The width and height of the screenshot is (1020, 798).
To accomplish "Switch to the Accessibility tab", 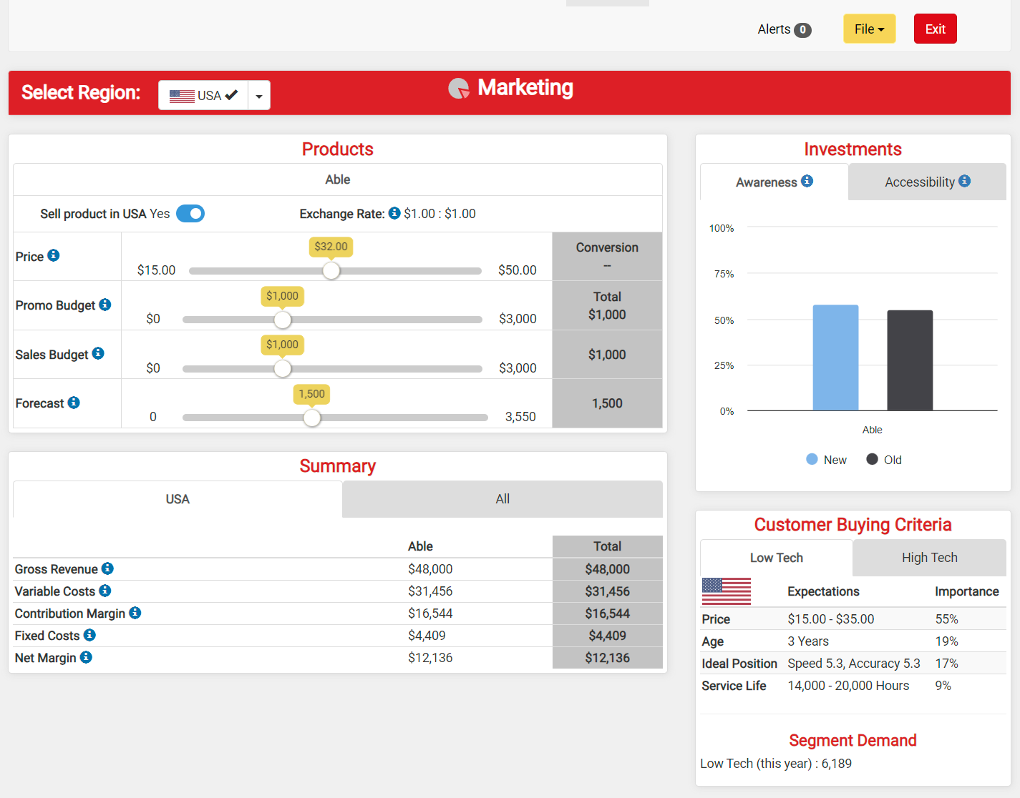I will [928, 182].
